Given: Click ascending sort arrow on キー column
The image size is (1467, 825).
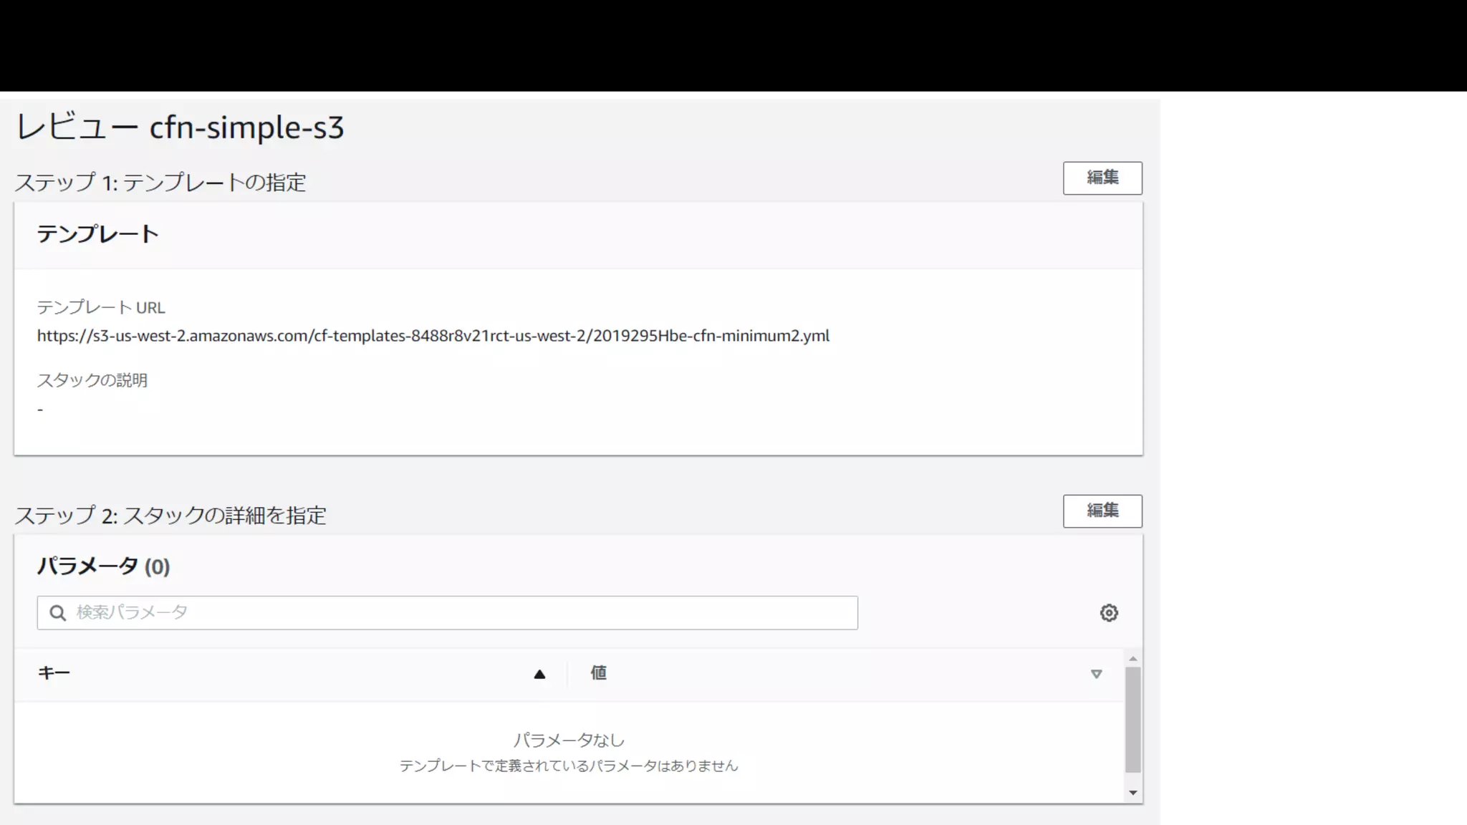Looking at the screenshot, I should [x=539, y=674].
